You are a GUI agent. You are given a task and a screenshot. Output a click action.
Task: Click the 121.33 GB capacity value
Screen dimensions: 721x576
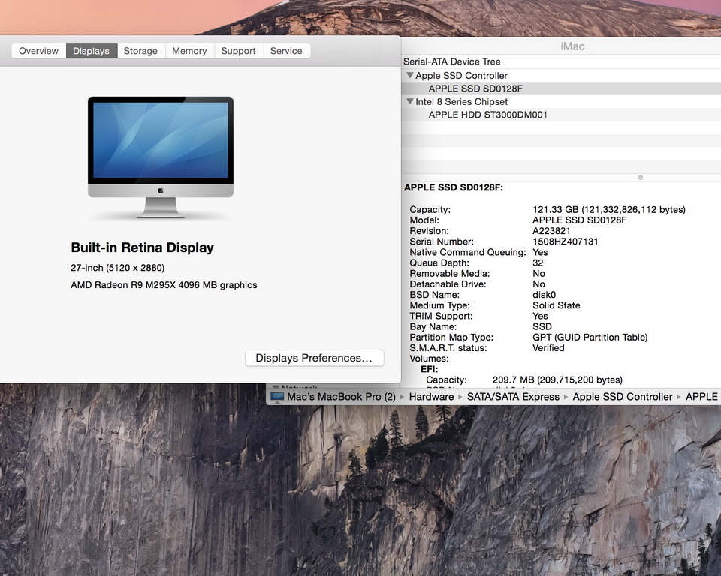click(x=609, y=209)
